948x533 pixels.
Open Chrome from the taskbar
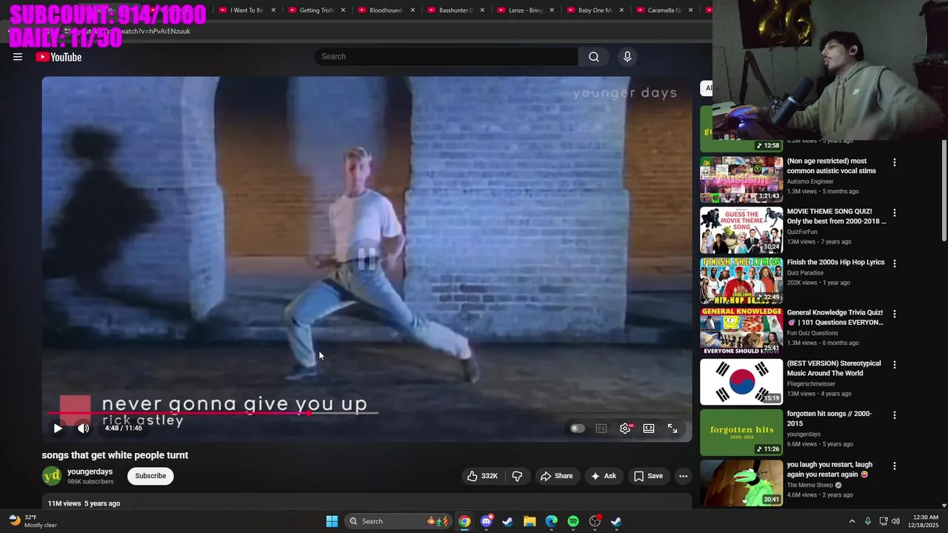pos(464,521)
